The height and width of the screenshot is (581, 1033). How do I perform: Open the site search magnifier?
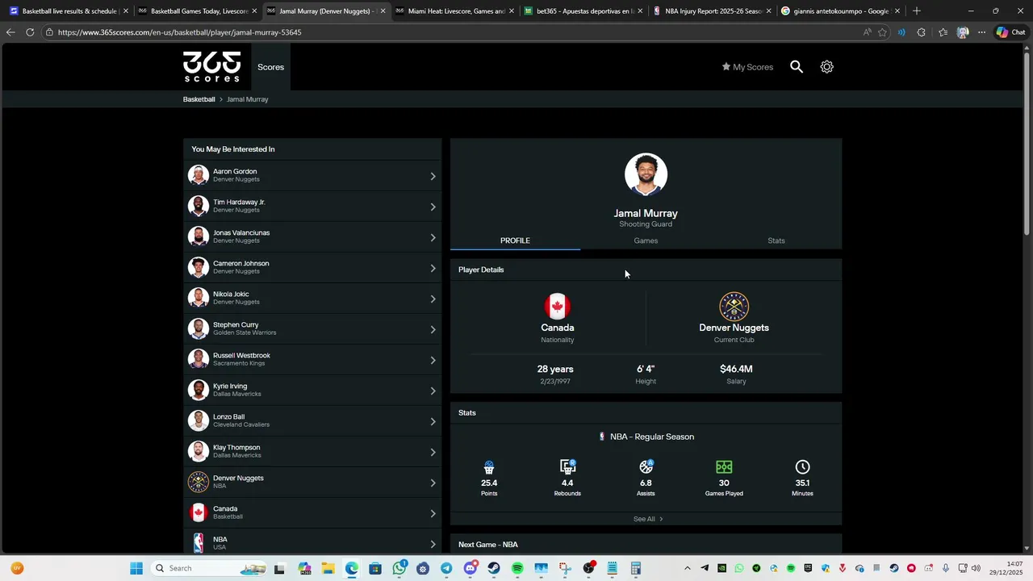[x=797, y=67]
